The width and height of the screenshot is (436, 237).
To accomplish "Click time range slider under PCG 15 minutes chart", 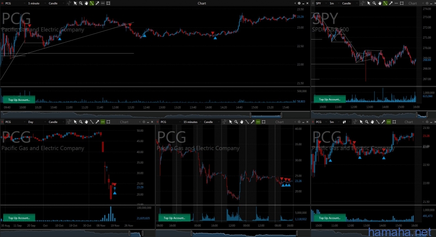I will pyautogui.click(x=244, y=233).
